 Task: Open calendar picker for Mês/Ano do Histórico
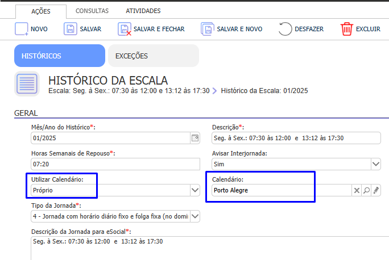coord(195,138)
